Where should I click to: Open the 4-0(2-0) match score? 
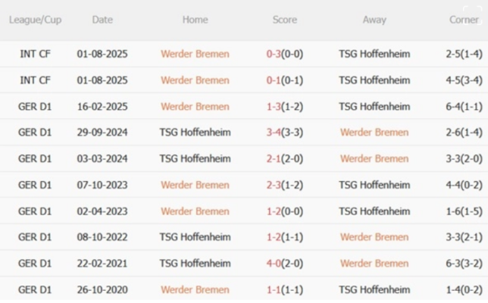[x=284, y=264]
